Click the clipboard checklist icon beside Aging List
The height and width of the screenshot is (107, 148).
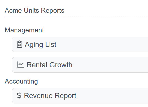(x=19, y=44)
